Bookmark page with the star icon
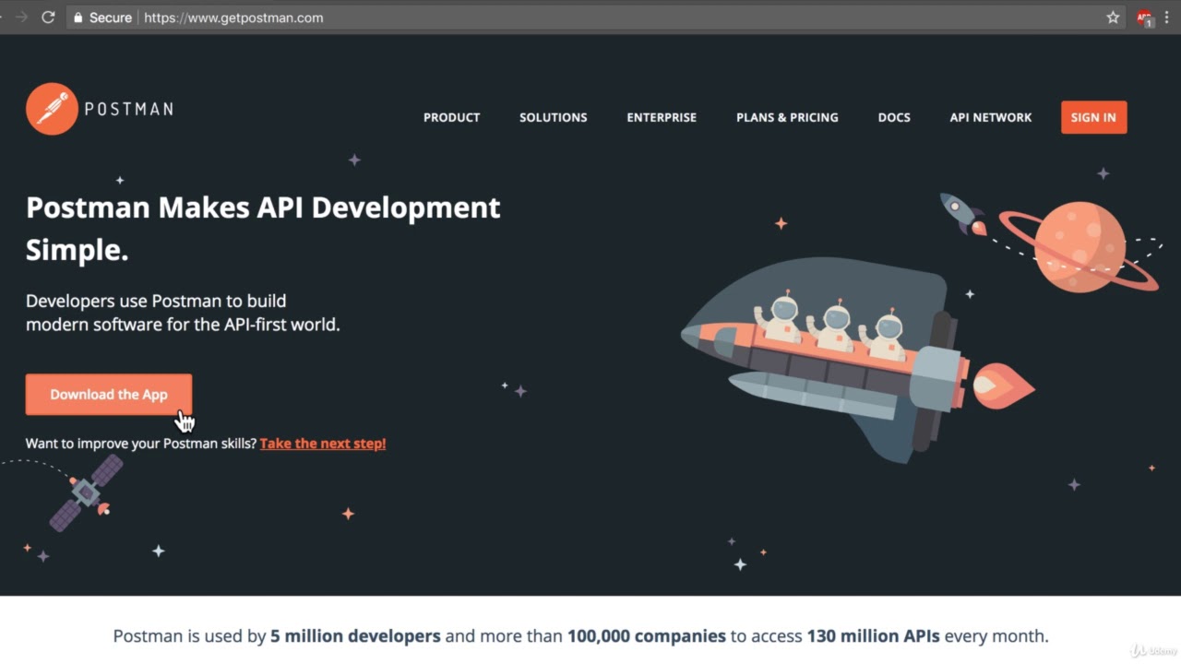 click(1113, 18)
